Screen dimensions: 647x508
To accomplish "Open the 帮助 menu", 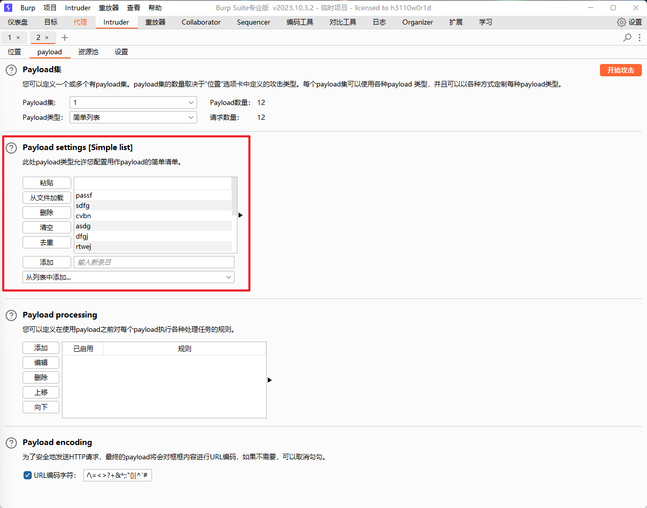I will [155, 8].
